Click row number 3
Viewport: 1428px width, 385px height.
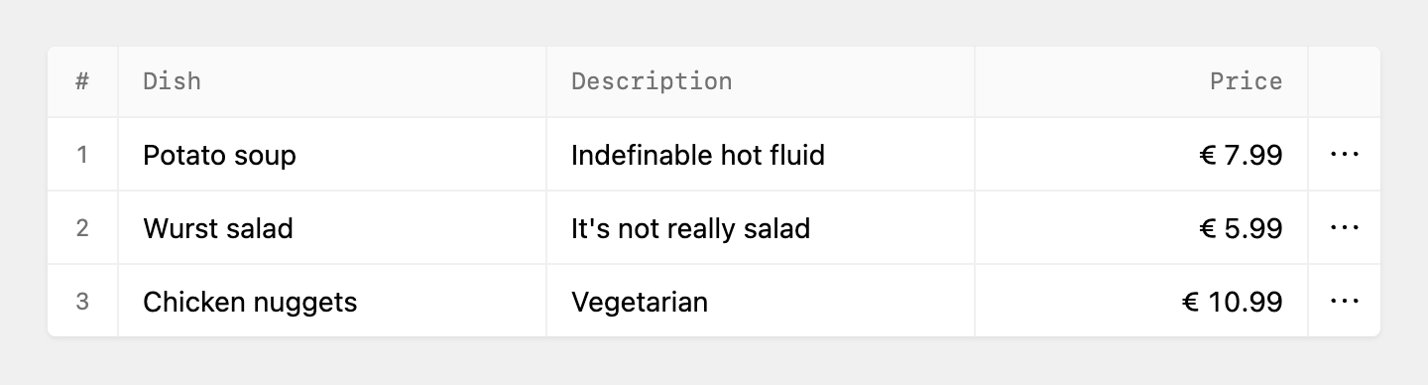click(x=82, y=302)
